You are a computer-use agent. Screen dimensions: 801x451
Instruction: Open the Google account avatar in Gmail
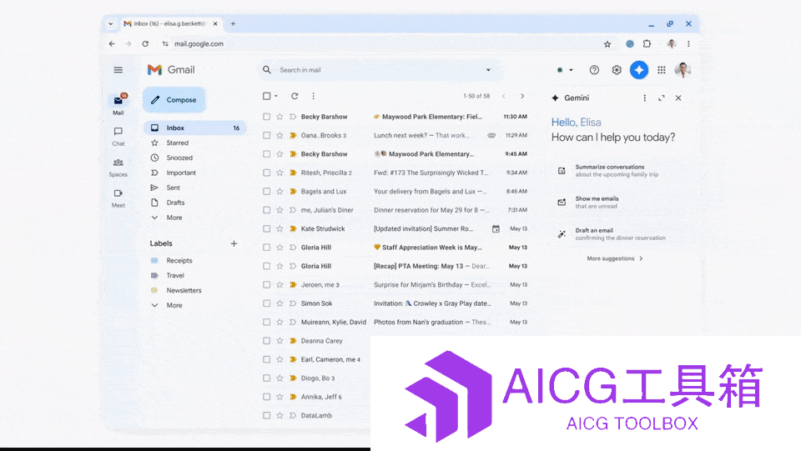click(x=683, y=70)
